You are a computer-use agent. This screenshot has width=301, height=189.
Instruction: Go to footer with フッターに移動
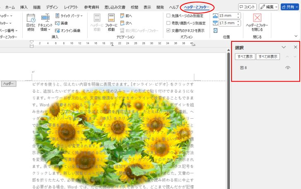tap(111, 22)
